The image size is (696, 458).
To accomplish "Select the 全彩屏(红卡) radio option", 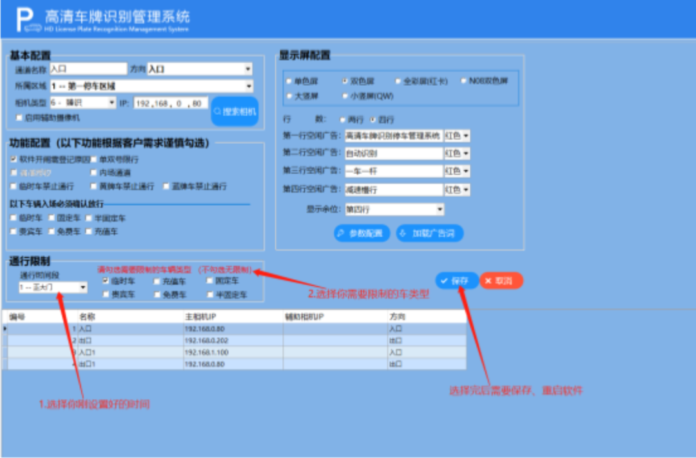I will pos(398,81).
